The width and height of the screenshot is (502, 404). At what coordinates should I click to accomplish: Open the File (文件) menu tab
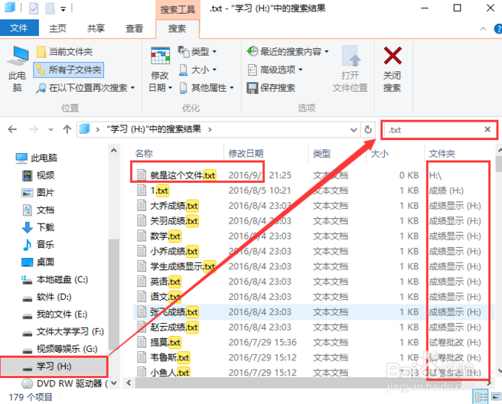click(19, 28)
